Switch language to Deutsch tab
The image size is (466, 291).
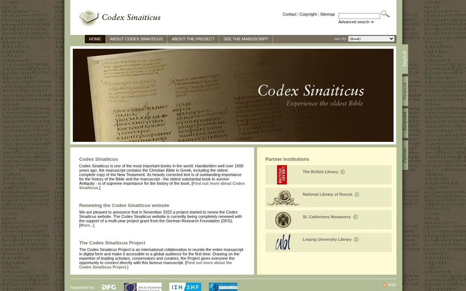[x=405, y=91]
